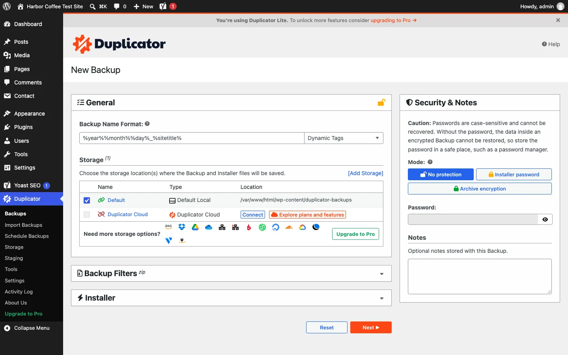This screenshot has height=355, width=568.
Task: Click the orange unlock icon in General panel
Action: click(x=381, y=103)
